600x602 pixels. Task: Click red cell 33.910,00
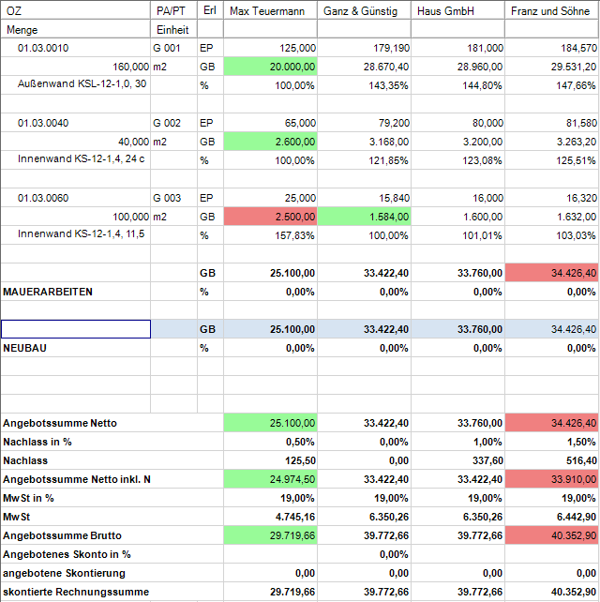pos(551,479)
